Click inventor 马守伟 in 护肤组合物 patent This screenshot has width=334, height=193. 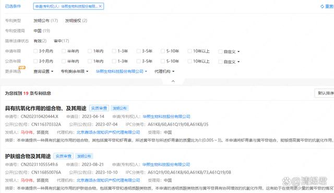[27, 180]
